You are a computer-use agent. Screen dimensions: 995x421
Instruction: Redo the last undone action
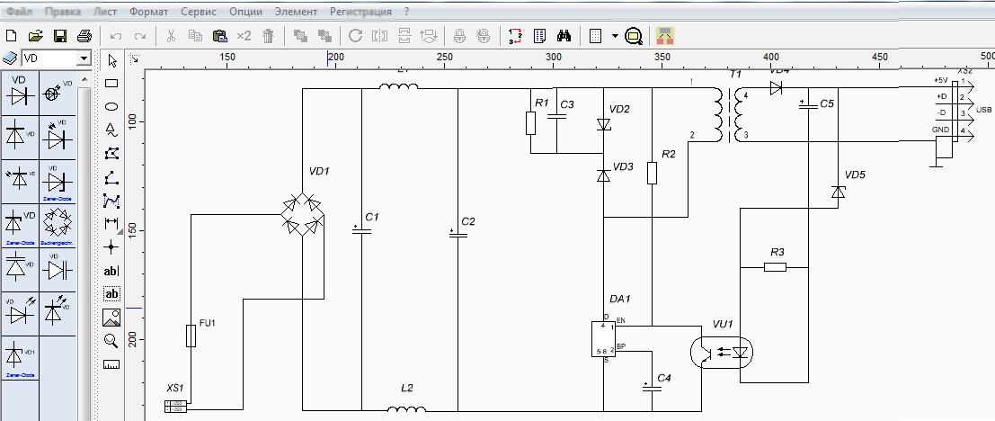(141, 36)
